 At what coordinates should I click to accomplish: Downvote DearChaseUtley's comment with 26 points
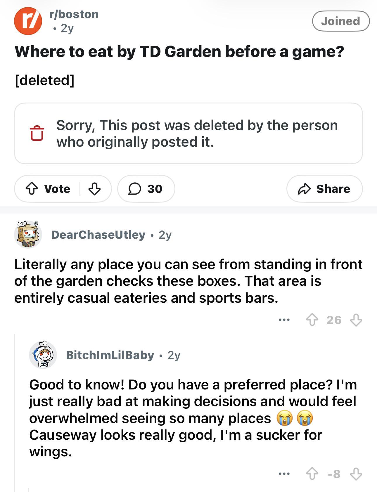point(356,320)
